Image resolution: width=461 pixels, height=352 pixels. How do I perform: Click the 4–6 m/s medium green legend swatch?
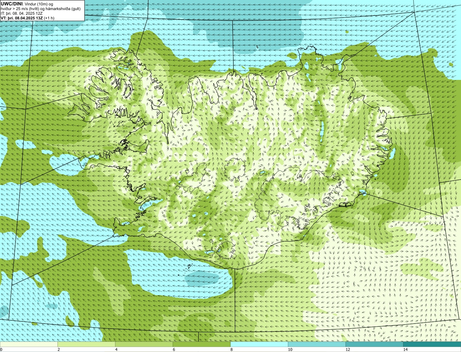(x=144, y=344)
